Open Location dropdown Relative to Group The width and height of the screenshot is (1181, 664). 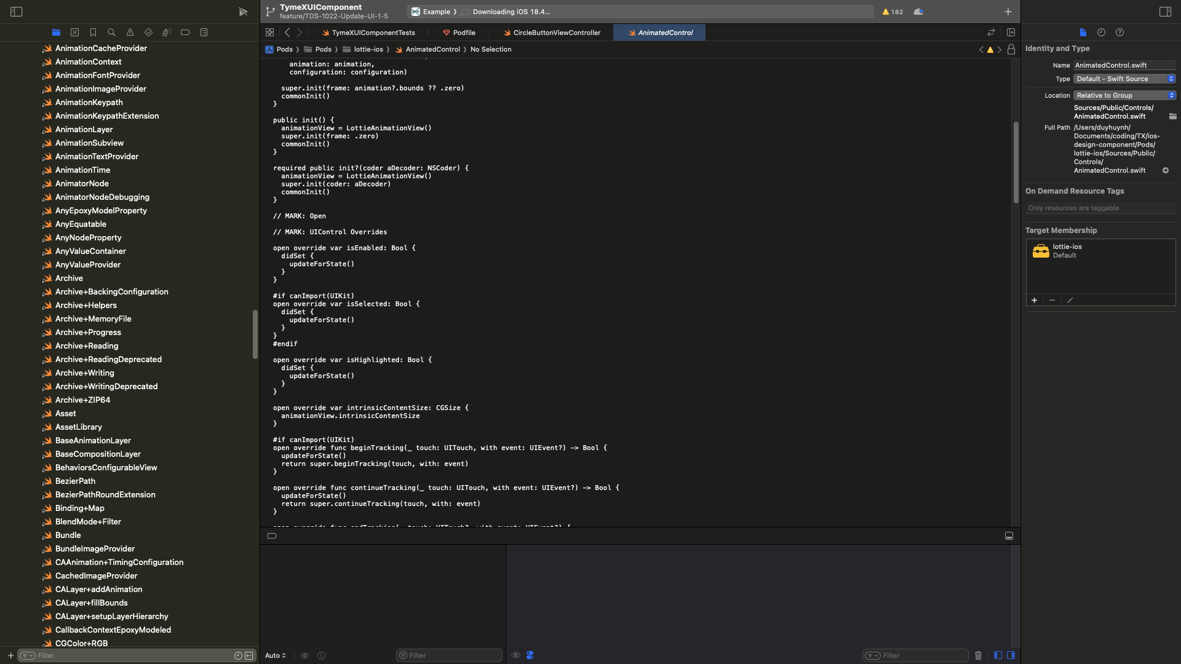coord(1124,95)
